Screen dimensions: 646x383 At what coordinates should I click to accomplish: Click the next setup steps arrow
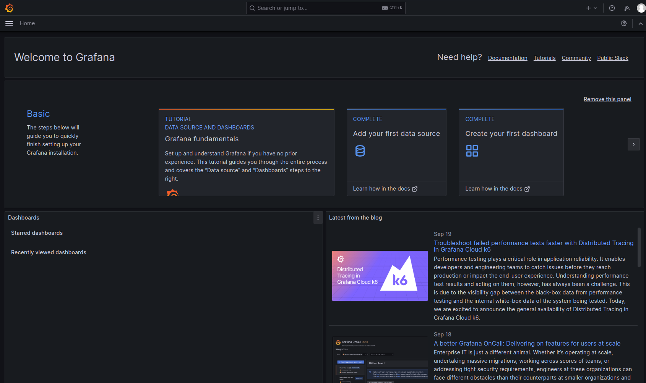pos(634,144)
